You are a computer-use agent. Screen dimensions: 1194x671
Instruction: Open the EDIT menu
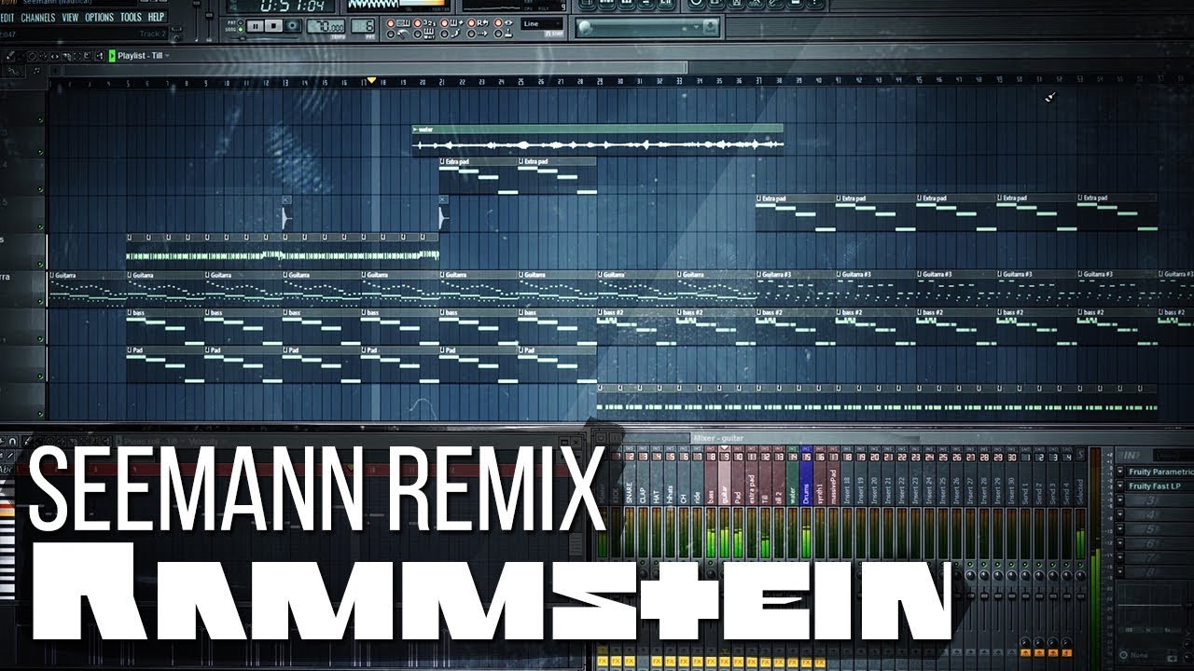coord(7,17)
